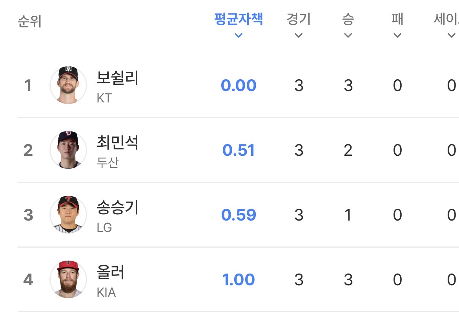Click the chevron under 평균자책

(x=238, y=36)
